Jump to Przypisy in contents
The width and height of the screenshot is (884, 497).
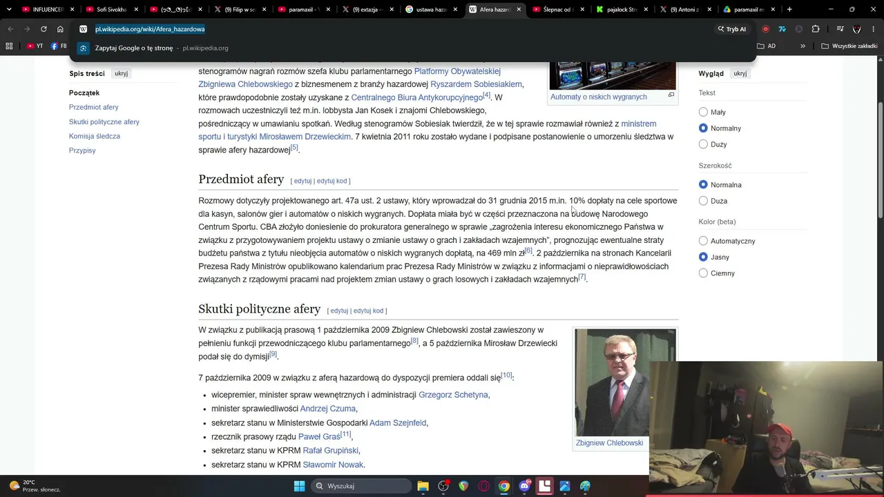pos(82,150)
